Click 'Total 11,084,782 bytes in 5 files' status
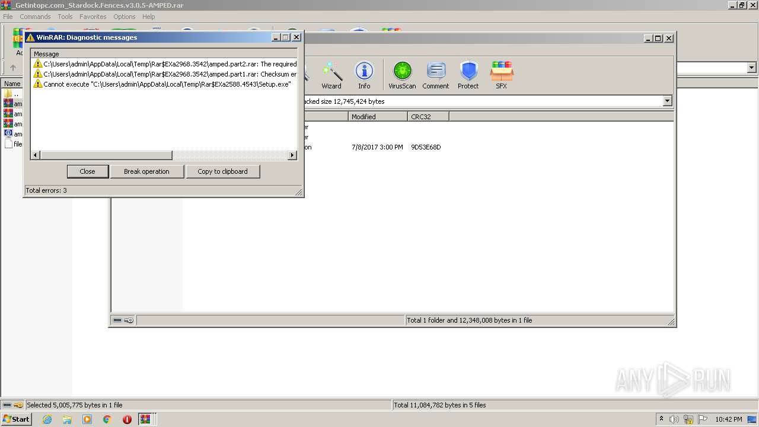The height and width of the screenshot is (427, 759). pyautogui.click(x=440, y=405)
